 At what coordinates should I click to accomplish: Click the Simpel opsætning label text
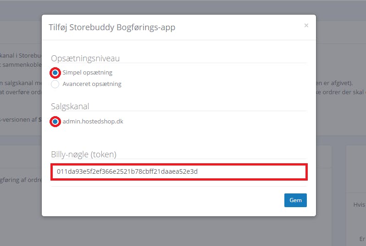pyautogui.click(x=87, y=73)
